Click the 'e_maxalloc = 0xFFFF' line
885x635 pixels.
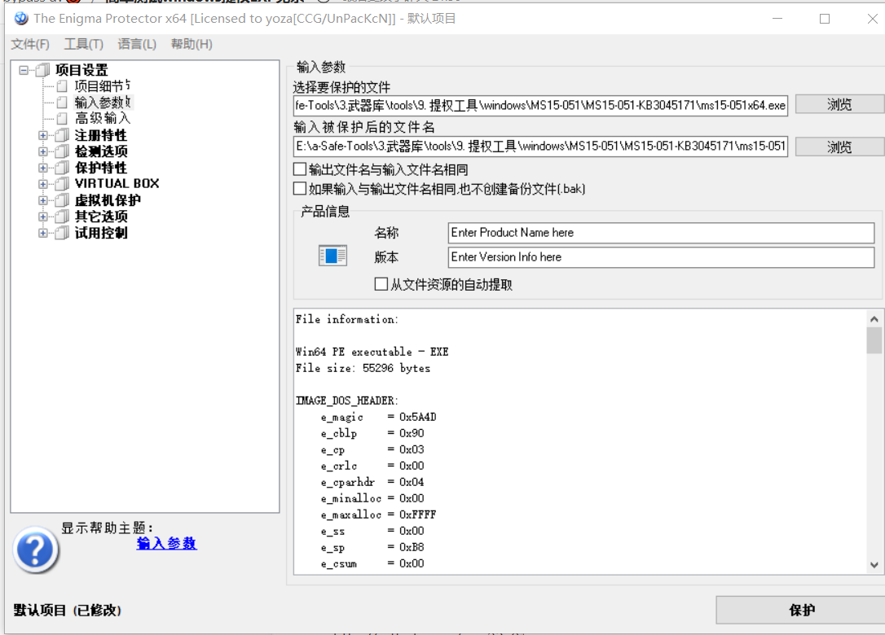[x=378, y=515]
